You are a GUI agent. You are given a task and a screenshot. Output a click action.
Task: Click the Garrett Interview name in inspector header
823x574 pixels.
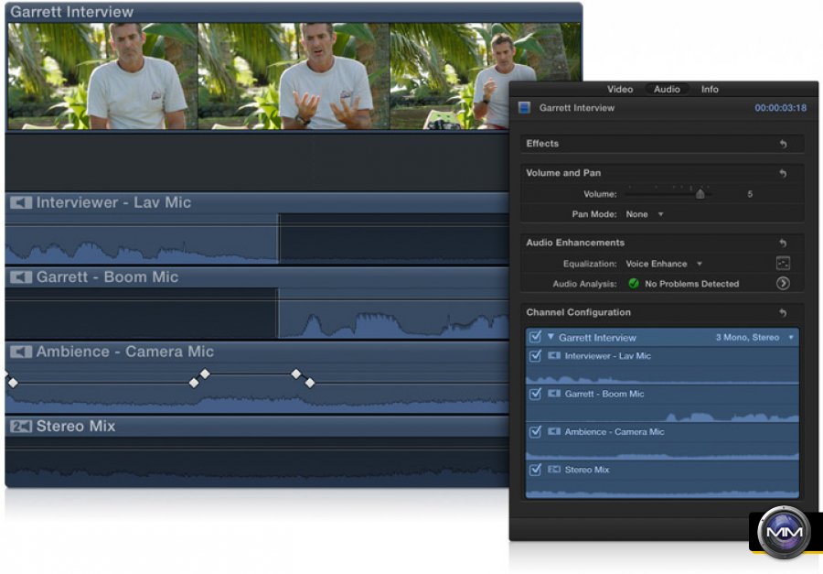click(x=576, y=108)
